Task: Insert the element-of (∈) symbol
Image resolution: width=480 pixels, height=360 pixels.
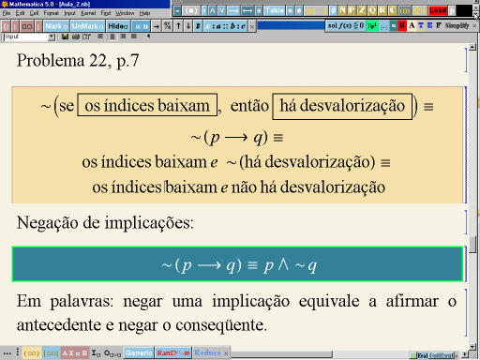Action: pos(290,10)
